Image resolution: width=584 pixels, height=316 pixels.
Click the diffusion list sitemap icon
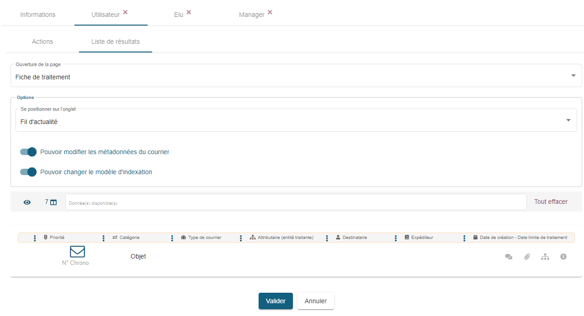click(x=545, y=257)
